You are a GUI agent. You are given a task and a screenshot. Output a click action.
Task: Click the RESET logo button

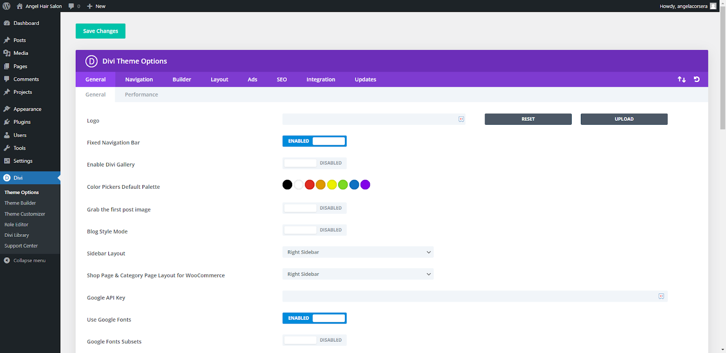tap(528, 119)
